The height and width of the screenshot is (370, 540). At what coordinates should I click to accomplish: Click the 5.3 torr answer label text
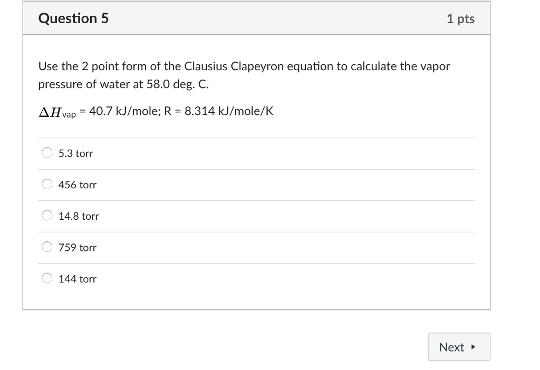pyautogui.click(x=75, y=153)
